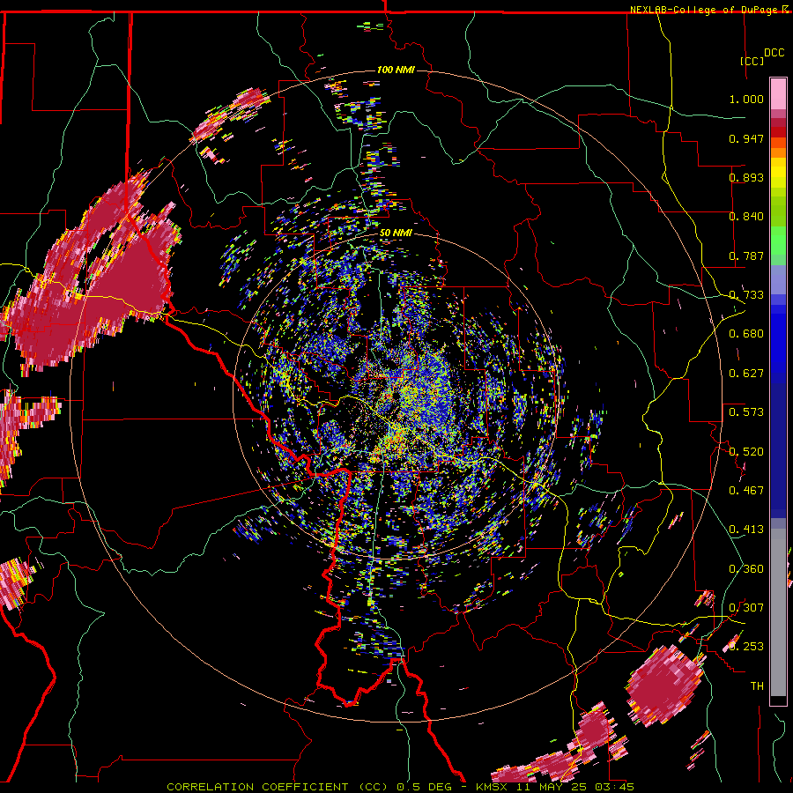Click the 0.467 legend value
This screenshot has width=793, height=793.
click(746, 491)
